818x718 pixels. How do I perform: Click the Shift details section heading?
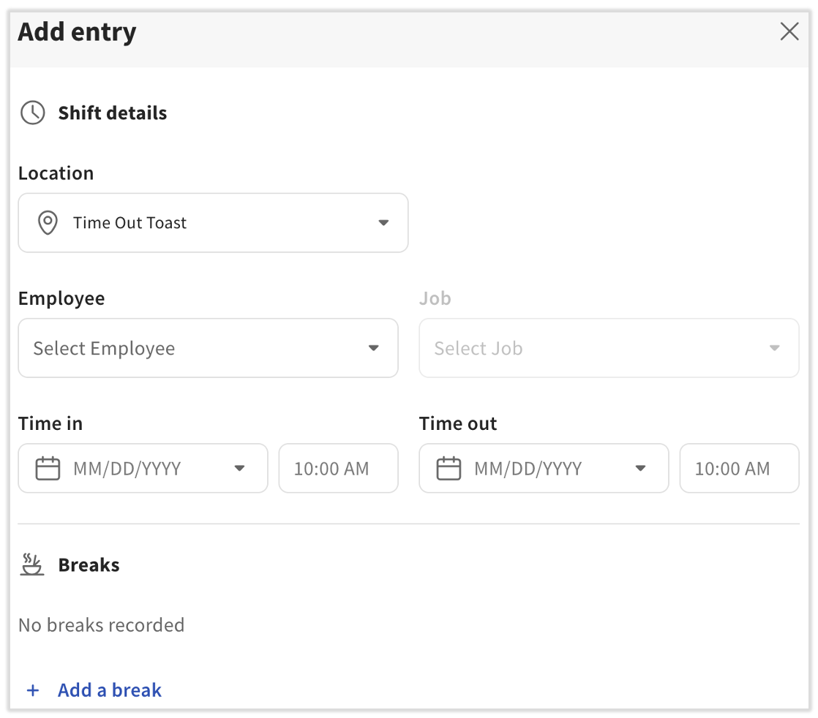(x=112, y=113)
